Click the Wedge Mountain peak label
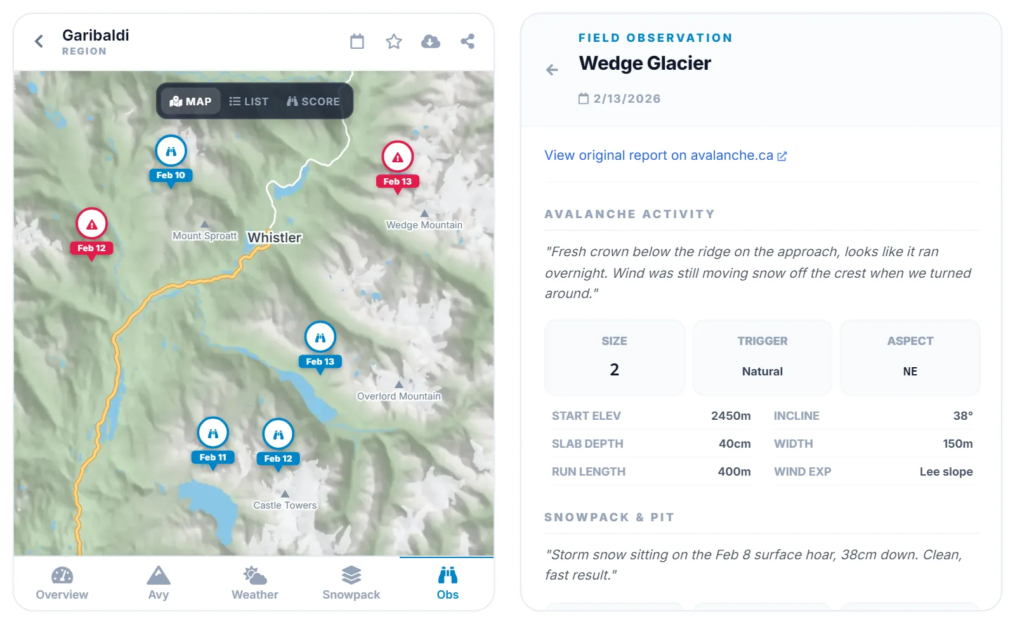 (x=424, y=225)
